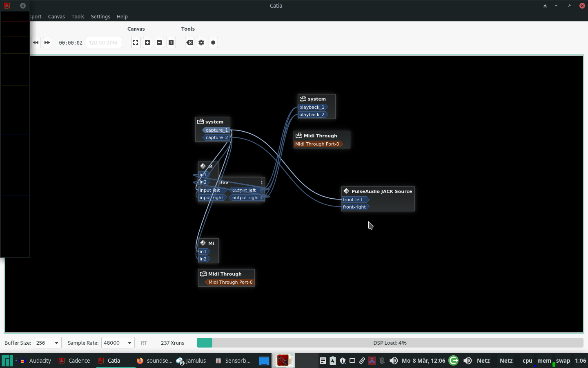Click the capture_1 port of system
The height and width of the screenshot is (368, 588).
coord(216,130)
